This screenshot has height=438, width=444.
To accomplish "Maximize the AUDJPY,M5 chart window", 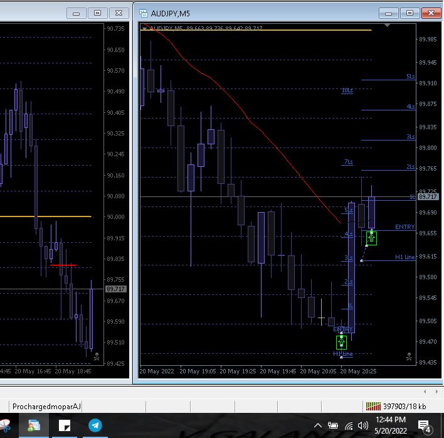I will (410, 13).
